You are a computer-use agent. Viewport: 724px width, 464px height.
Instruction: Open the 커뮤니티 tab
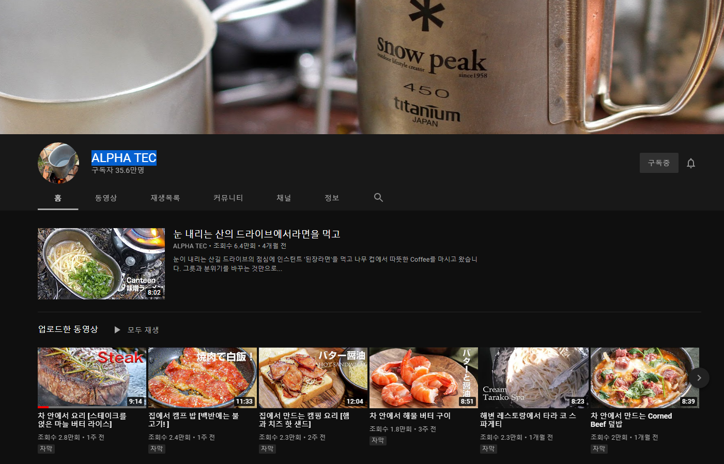coord(228,198)
